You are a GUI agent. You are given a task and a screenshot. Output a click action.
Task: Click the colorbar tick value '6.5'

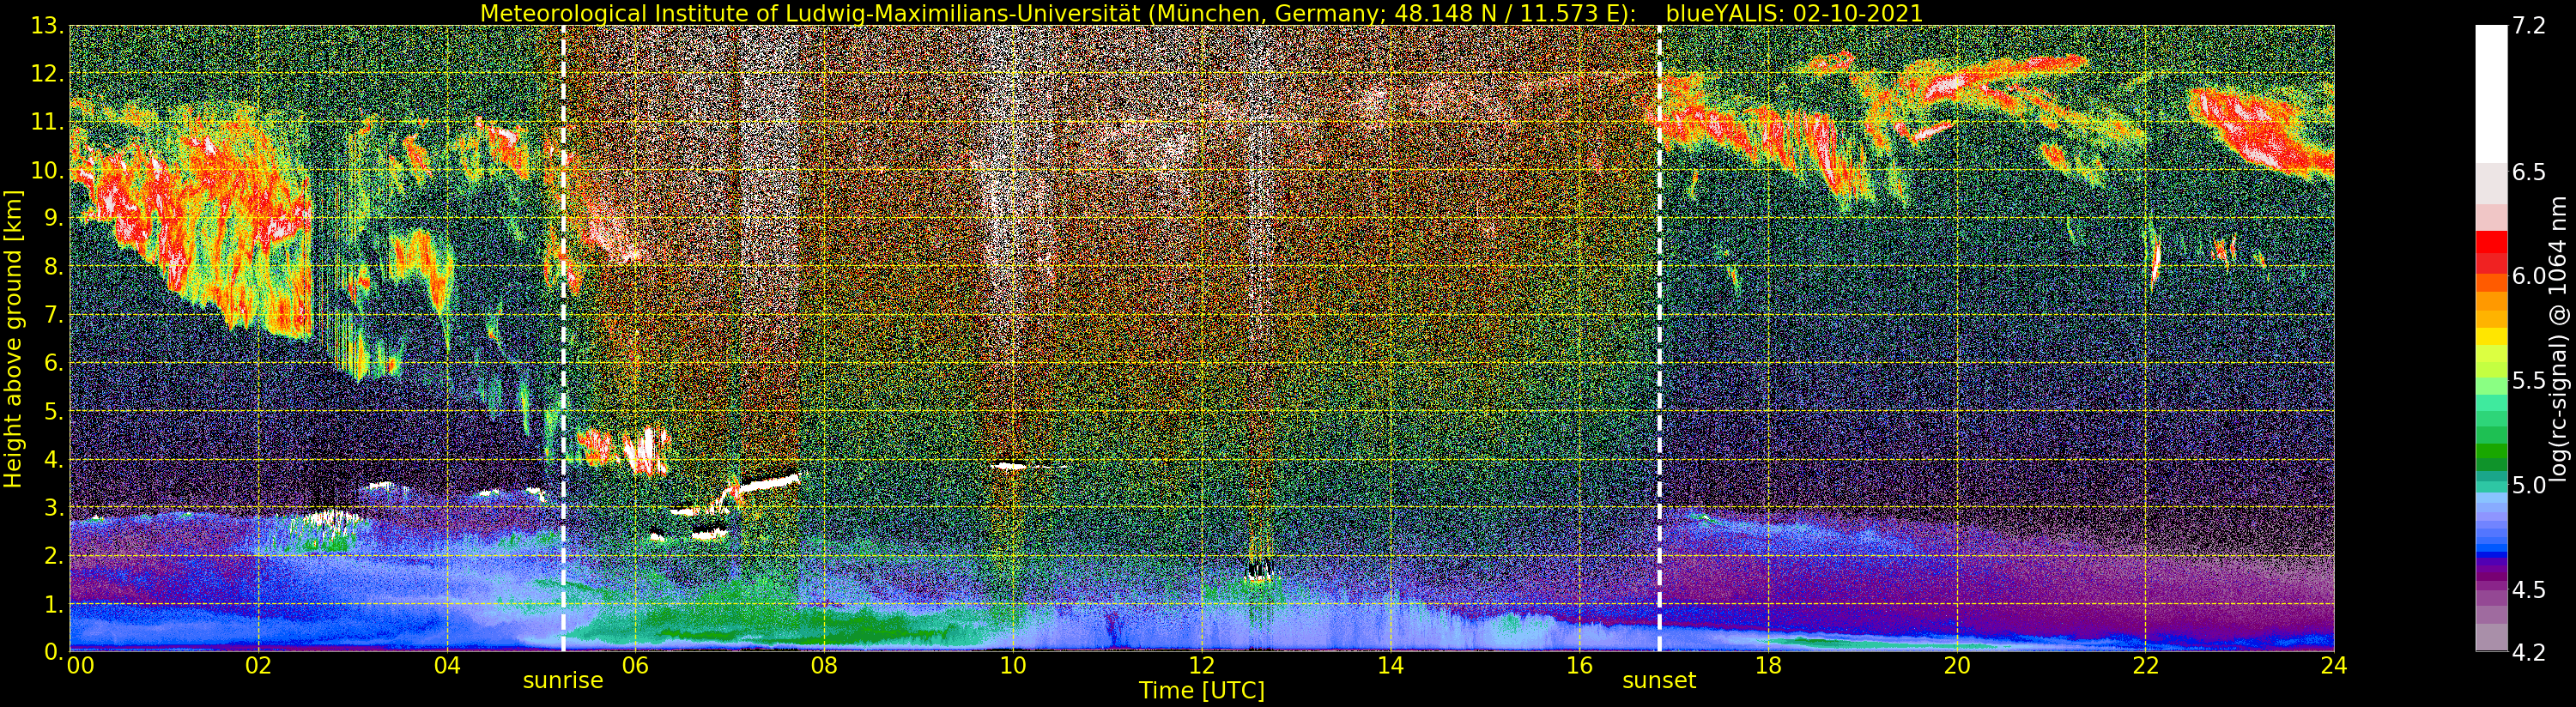pos(2529,172)
